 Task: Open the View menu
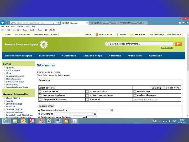pyautogui.click(x=13, y=27)
